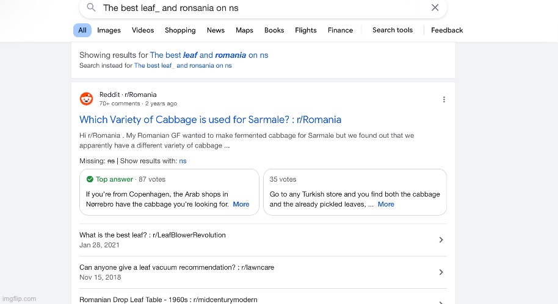Open the Maps tab
Screen dimensions: 558x304
(244, 30)
